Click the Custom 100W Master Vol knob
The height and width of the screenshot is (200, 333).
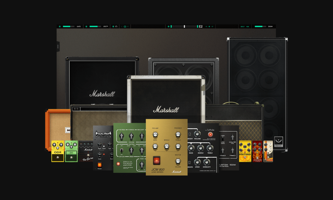(233, 137)
